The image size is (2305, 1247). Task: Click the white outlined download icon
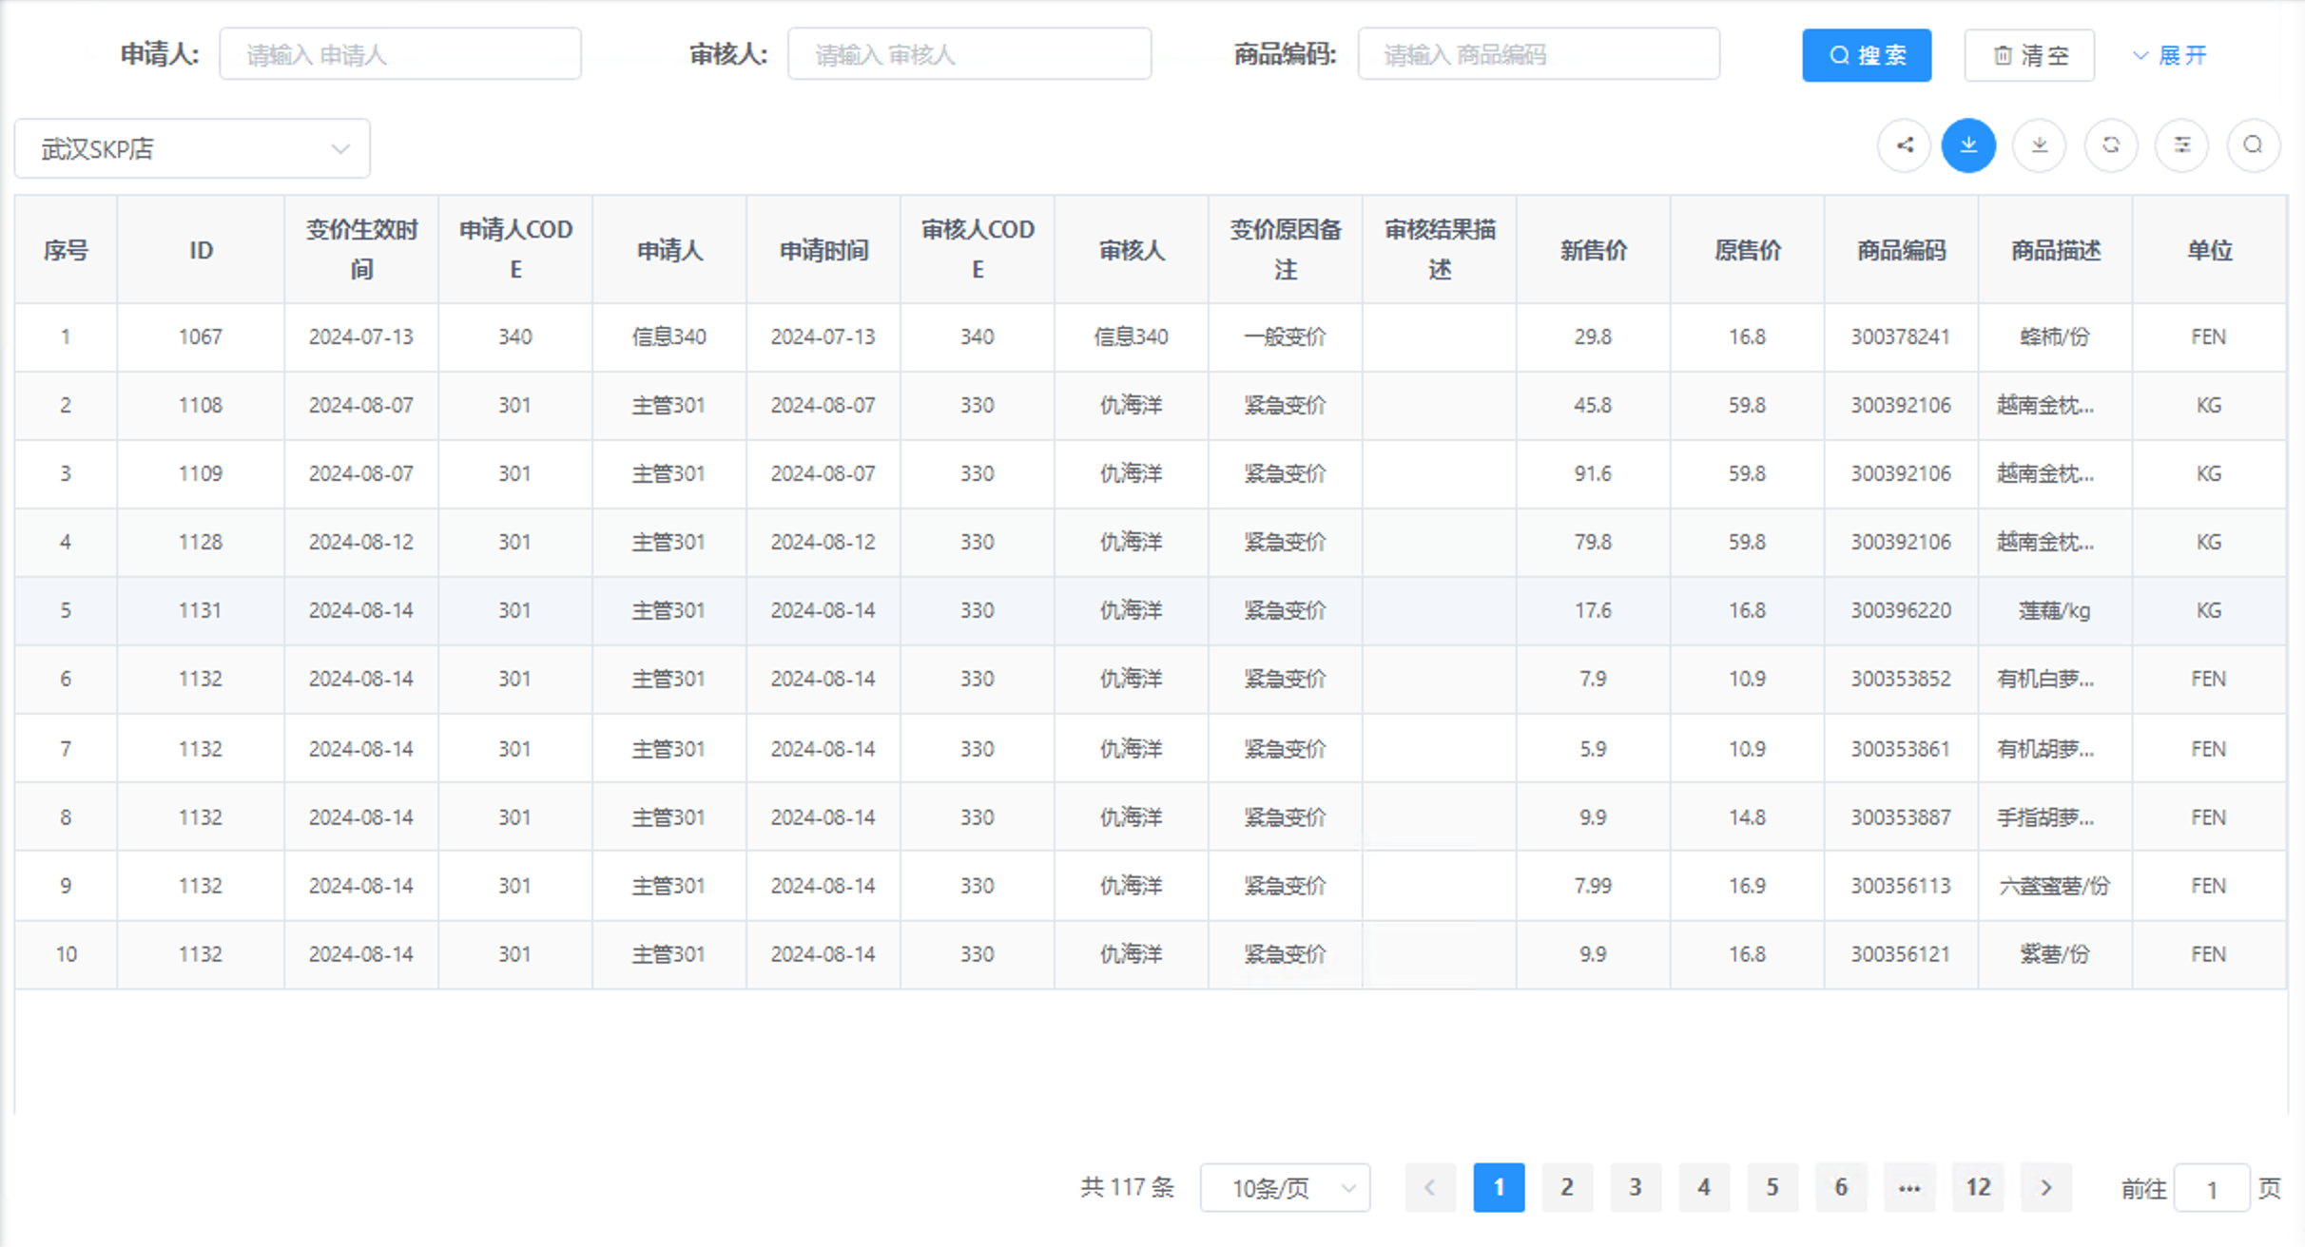(x=2039, y=145)
